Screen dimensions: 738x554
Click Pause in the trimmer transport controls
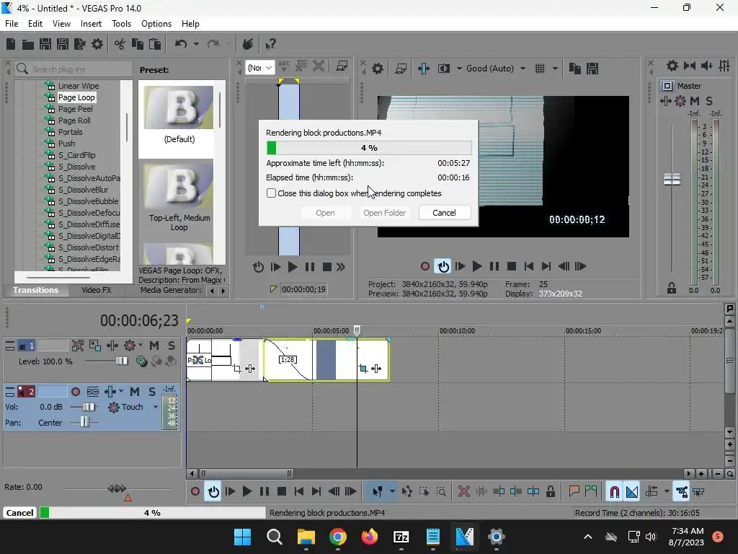(310, 267)
